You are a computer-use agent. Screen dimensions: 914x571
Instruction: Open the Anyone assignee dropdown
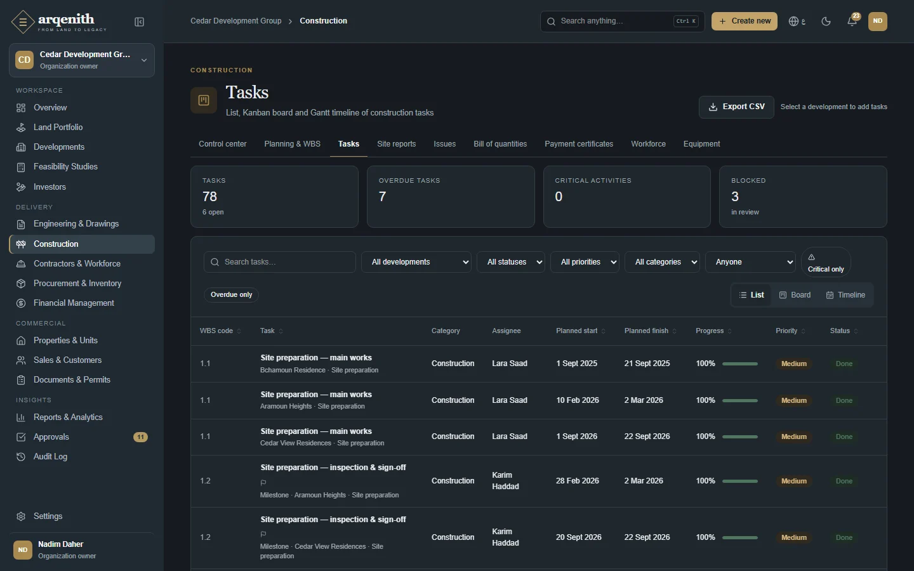tap(751, 262)
